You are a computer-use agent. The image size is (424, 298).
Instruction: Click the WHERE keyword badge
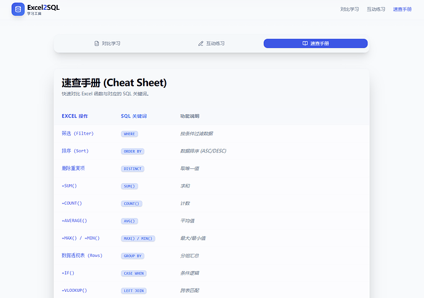click(x=129, y=133)
